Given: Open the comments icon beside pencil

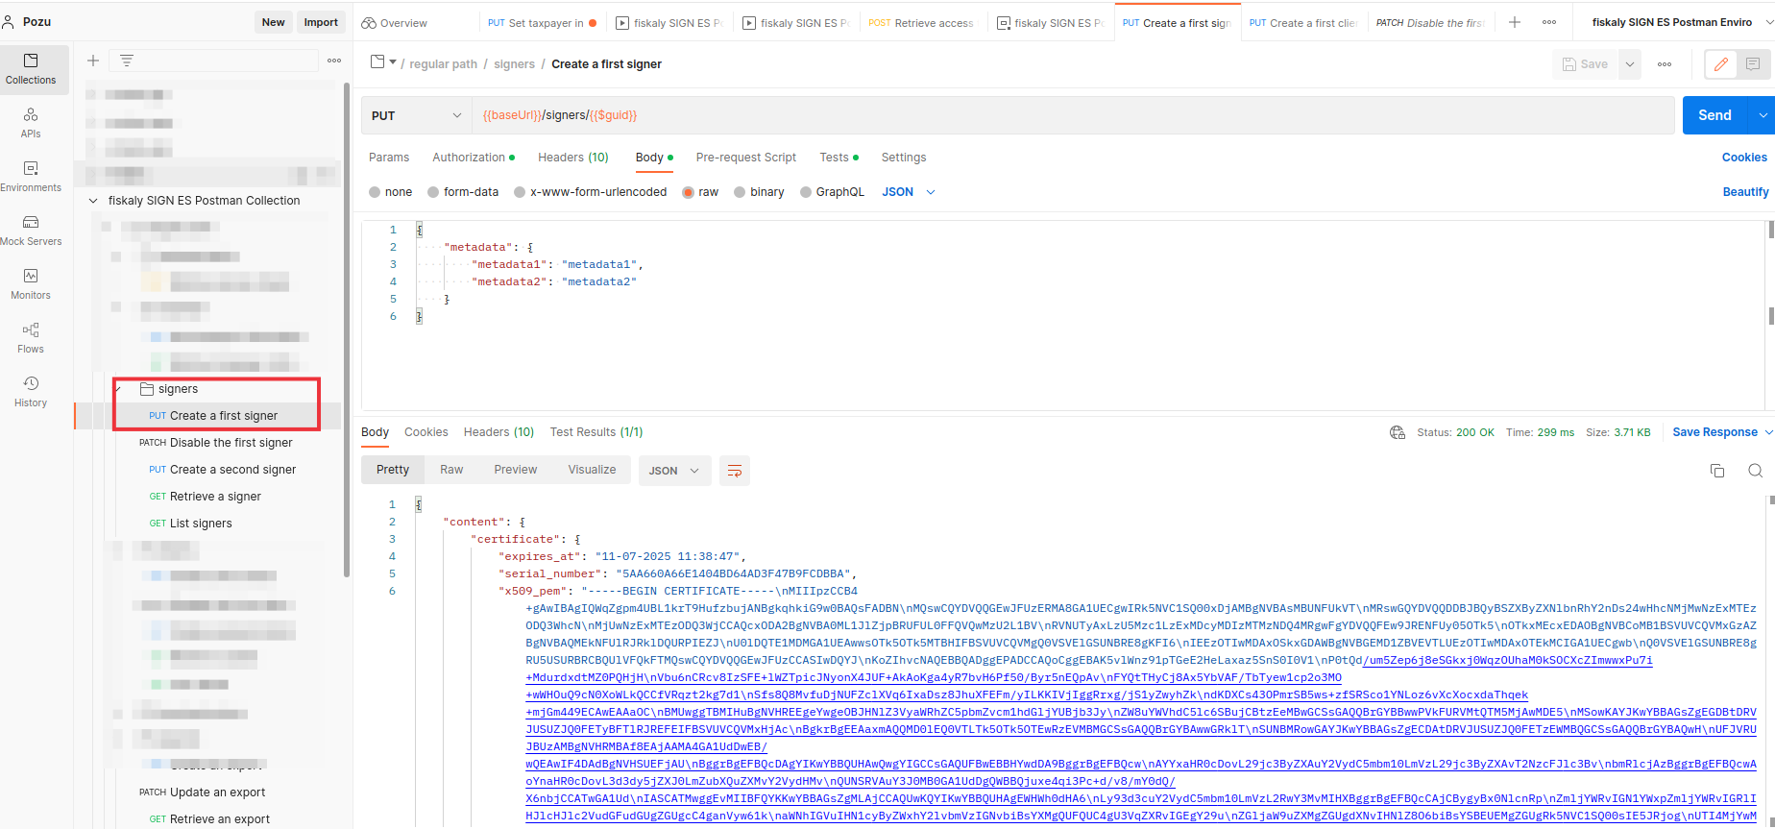Looking at the screenshot, I should click(x=1753, y=64).
